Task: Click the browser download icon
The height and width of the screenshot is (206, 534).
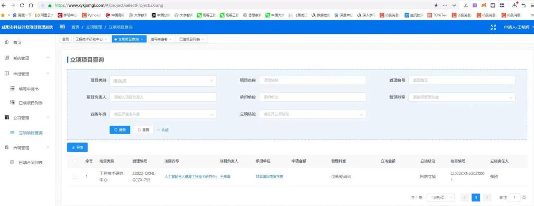Action: tap(515, 5)
